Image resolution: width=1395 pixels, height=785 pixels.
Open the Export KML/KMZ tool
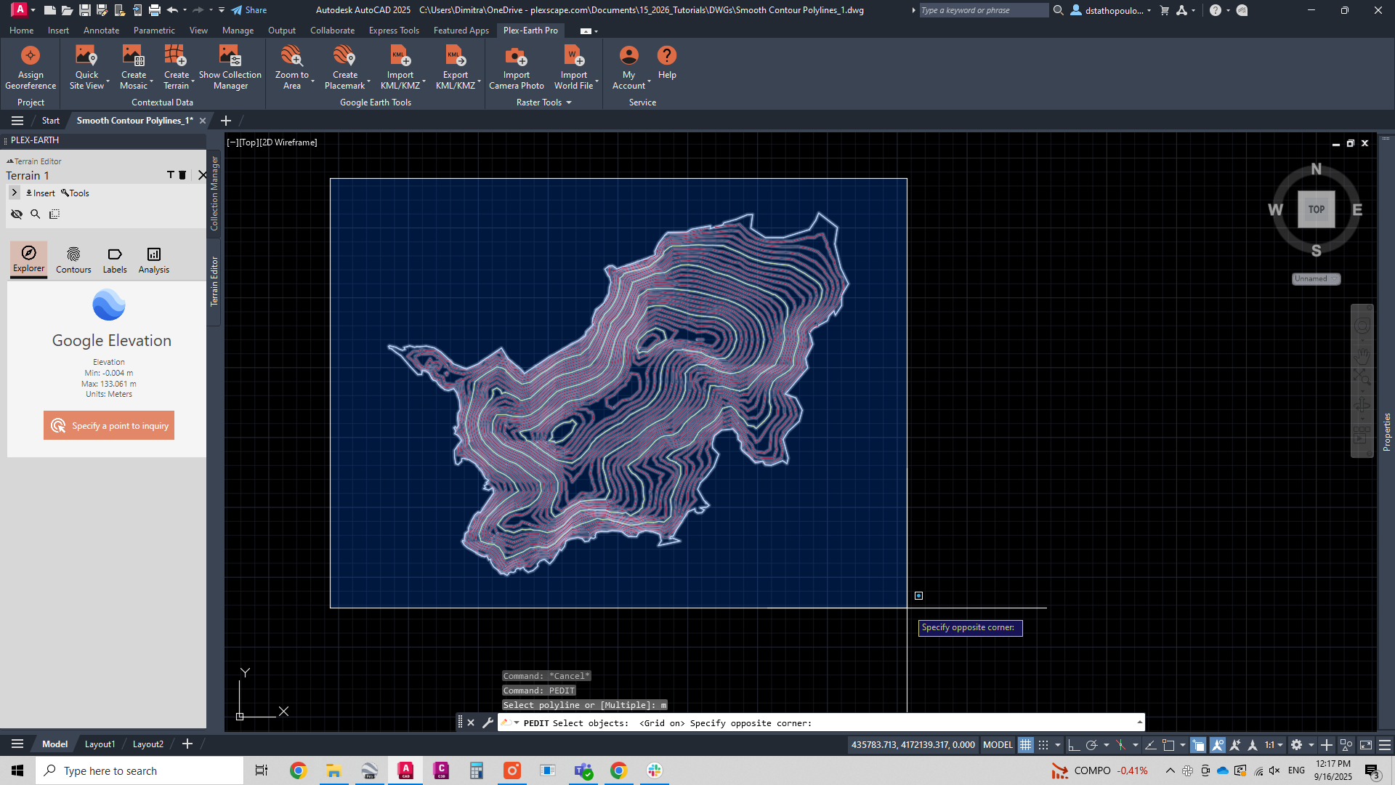[456, 68]
